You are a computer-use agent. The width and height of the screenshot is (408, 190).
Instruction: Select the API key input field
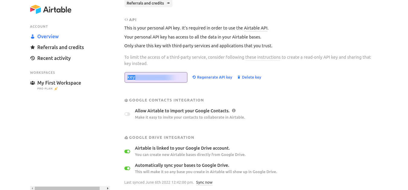[x=156, y=77]
